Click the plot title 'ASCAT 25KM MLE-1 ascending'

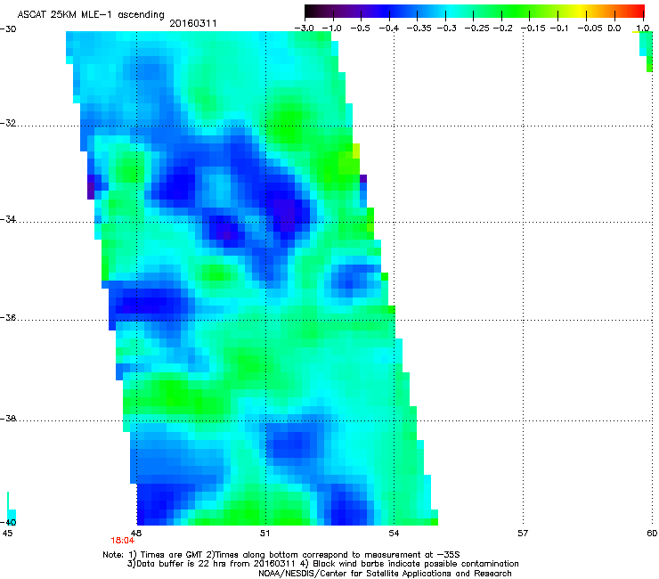91,14
